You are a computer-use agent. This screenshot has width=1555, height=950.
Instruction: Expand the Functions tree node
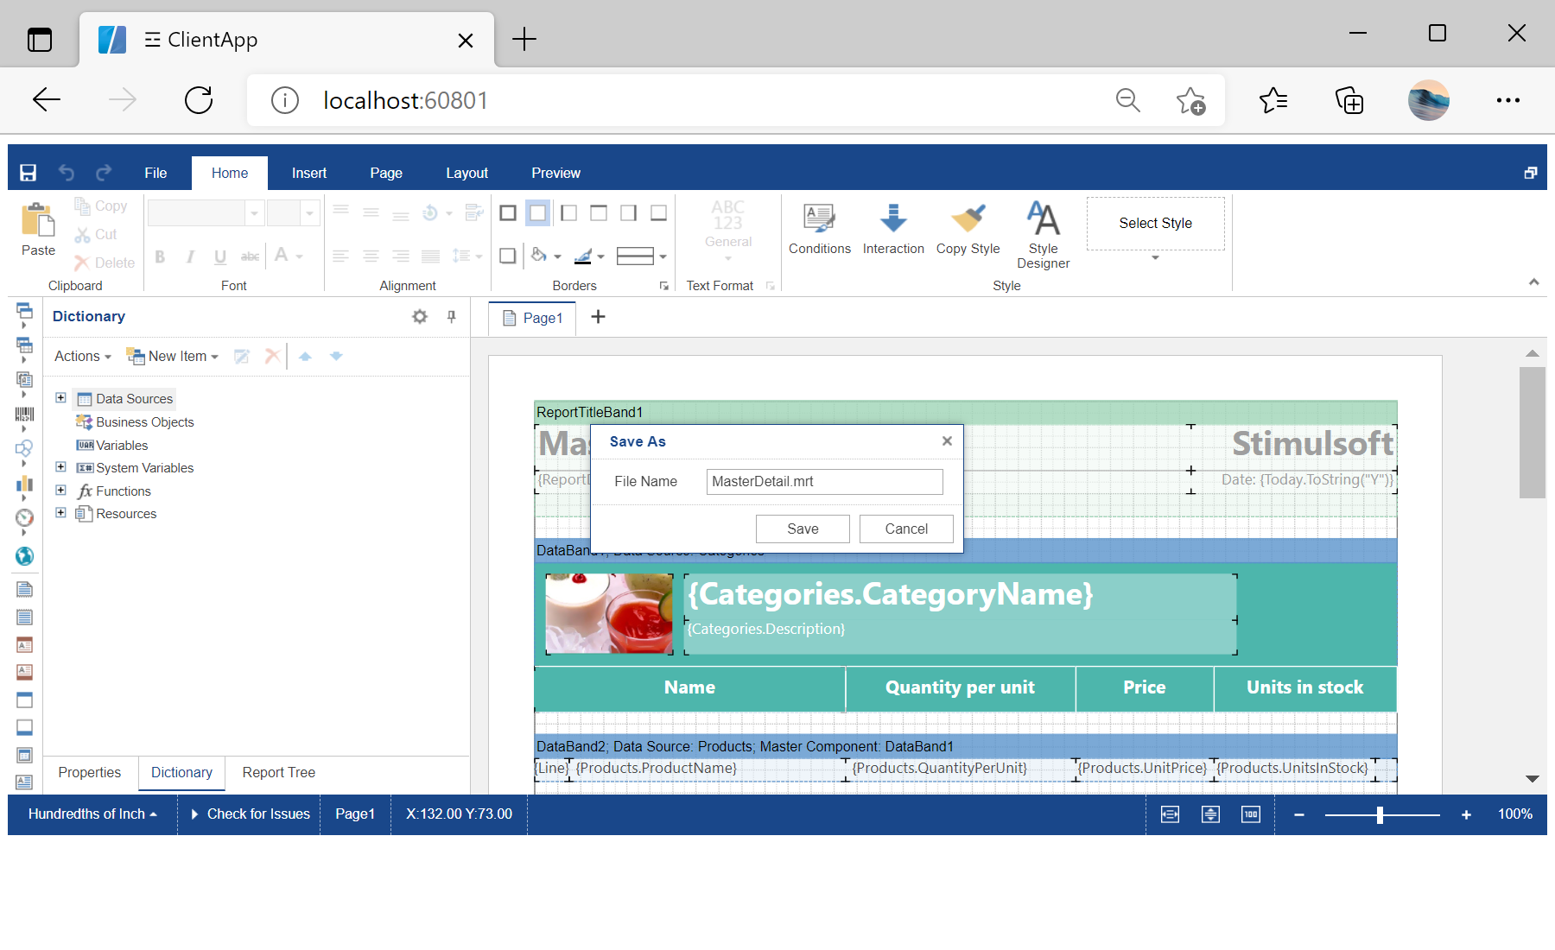60,491
